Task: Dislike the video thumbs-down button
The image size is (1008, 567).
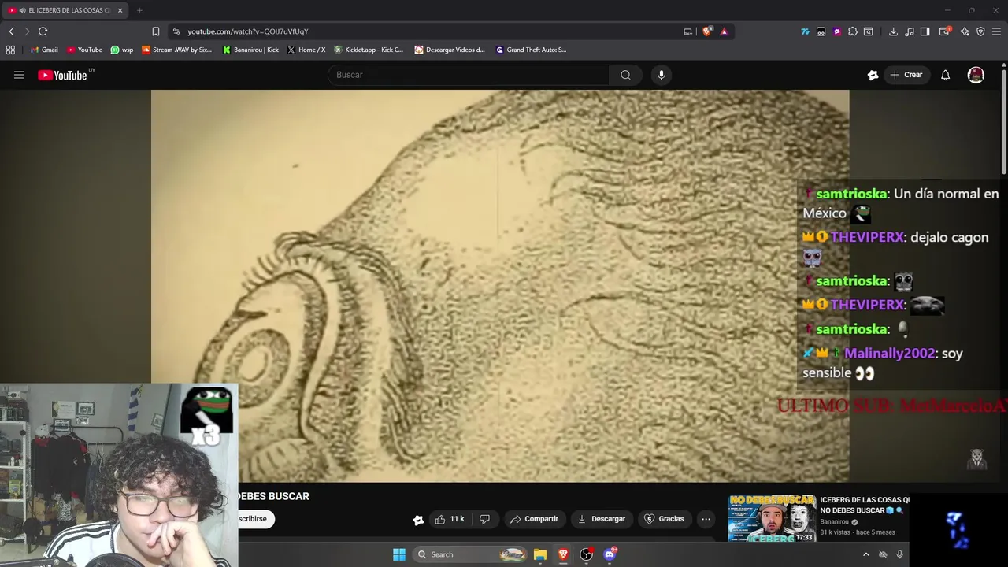Action: pyautogui.click(x=484, y=519)
